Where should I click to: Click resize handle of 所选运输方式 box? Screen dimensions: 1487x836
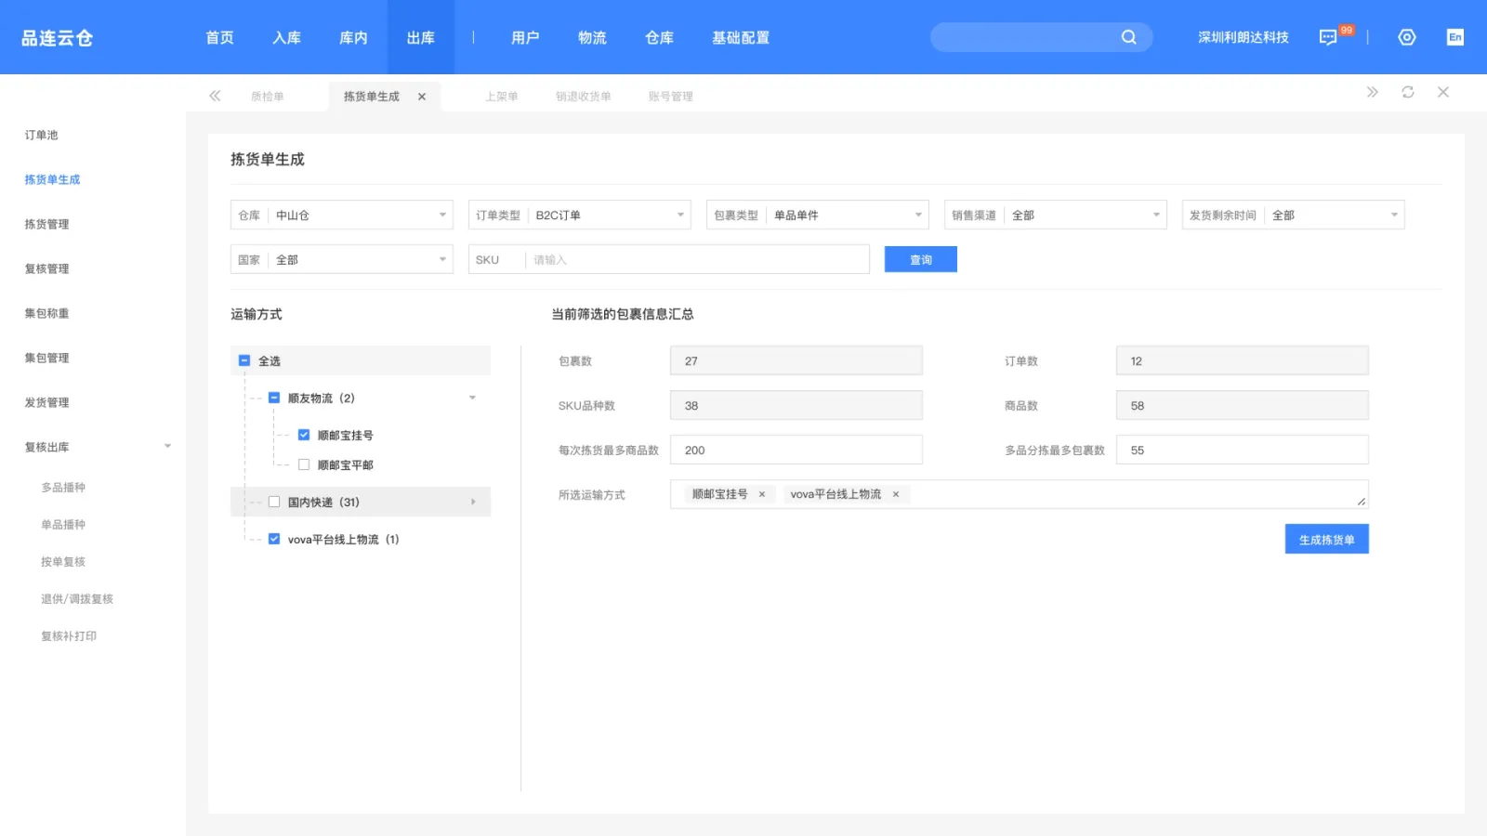pyautogui.click(x=1362, y=502)
